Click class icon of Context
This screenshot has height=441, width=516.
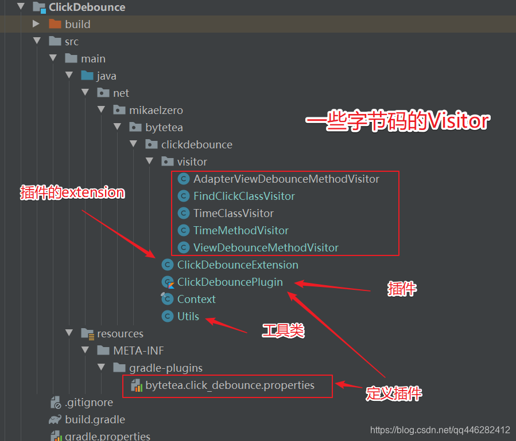click(x=167, y=299)
